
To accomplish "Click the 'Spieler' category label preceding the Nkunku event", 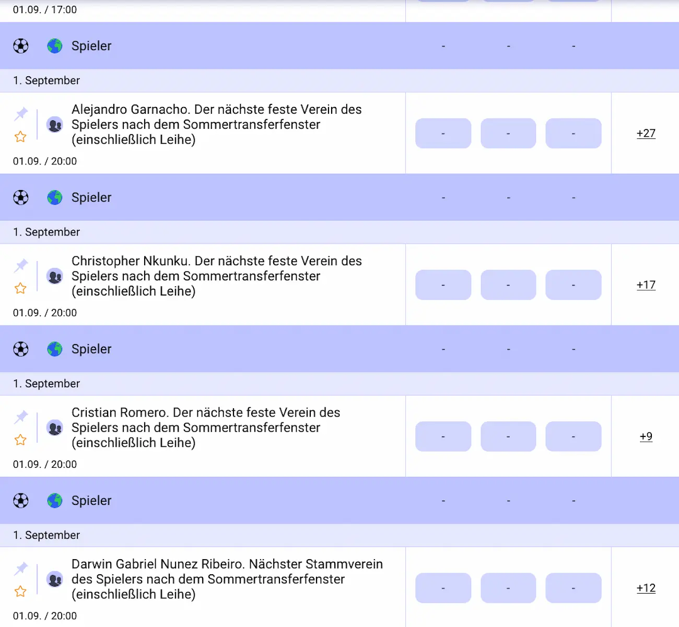I will 91,197.
